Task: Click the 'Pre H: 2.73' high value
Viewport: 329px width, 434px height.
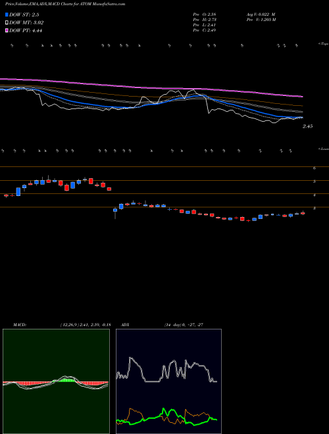Action: (x=205, y=20)
